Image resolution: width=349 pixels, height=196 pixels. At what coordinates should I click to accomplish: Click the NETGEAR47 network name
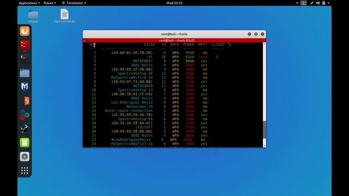click(x=143, y=61)
